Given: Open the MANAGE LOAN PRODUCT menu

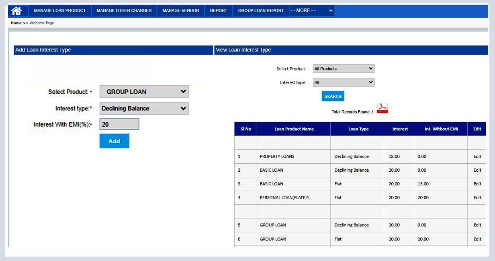Looking at the screenshot, I should point(59,10).
